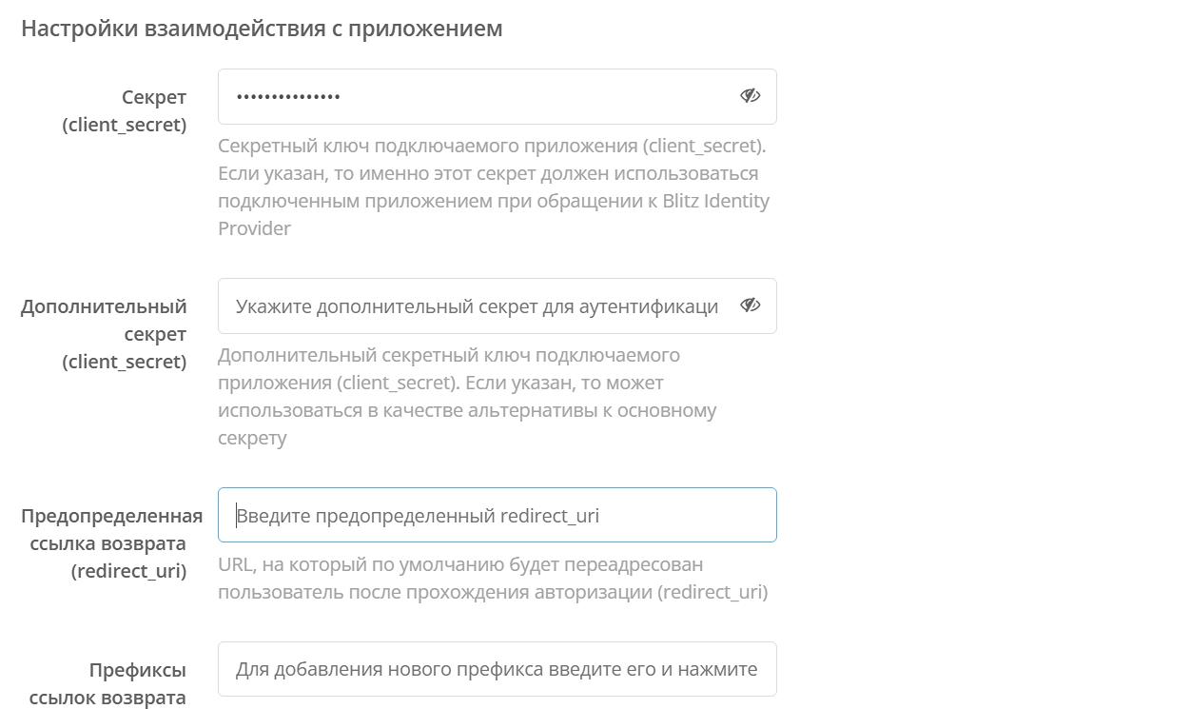Image resolution: width=1190 pixels, height=709 pixels.
Task: Click the masked Секрет password field
Action: pos(476,96)
